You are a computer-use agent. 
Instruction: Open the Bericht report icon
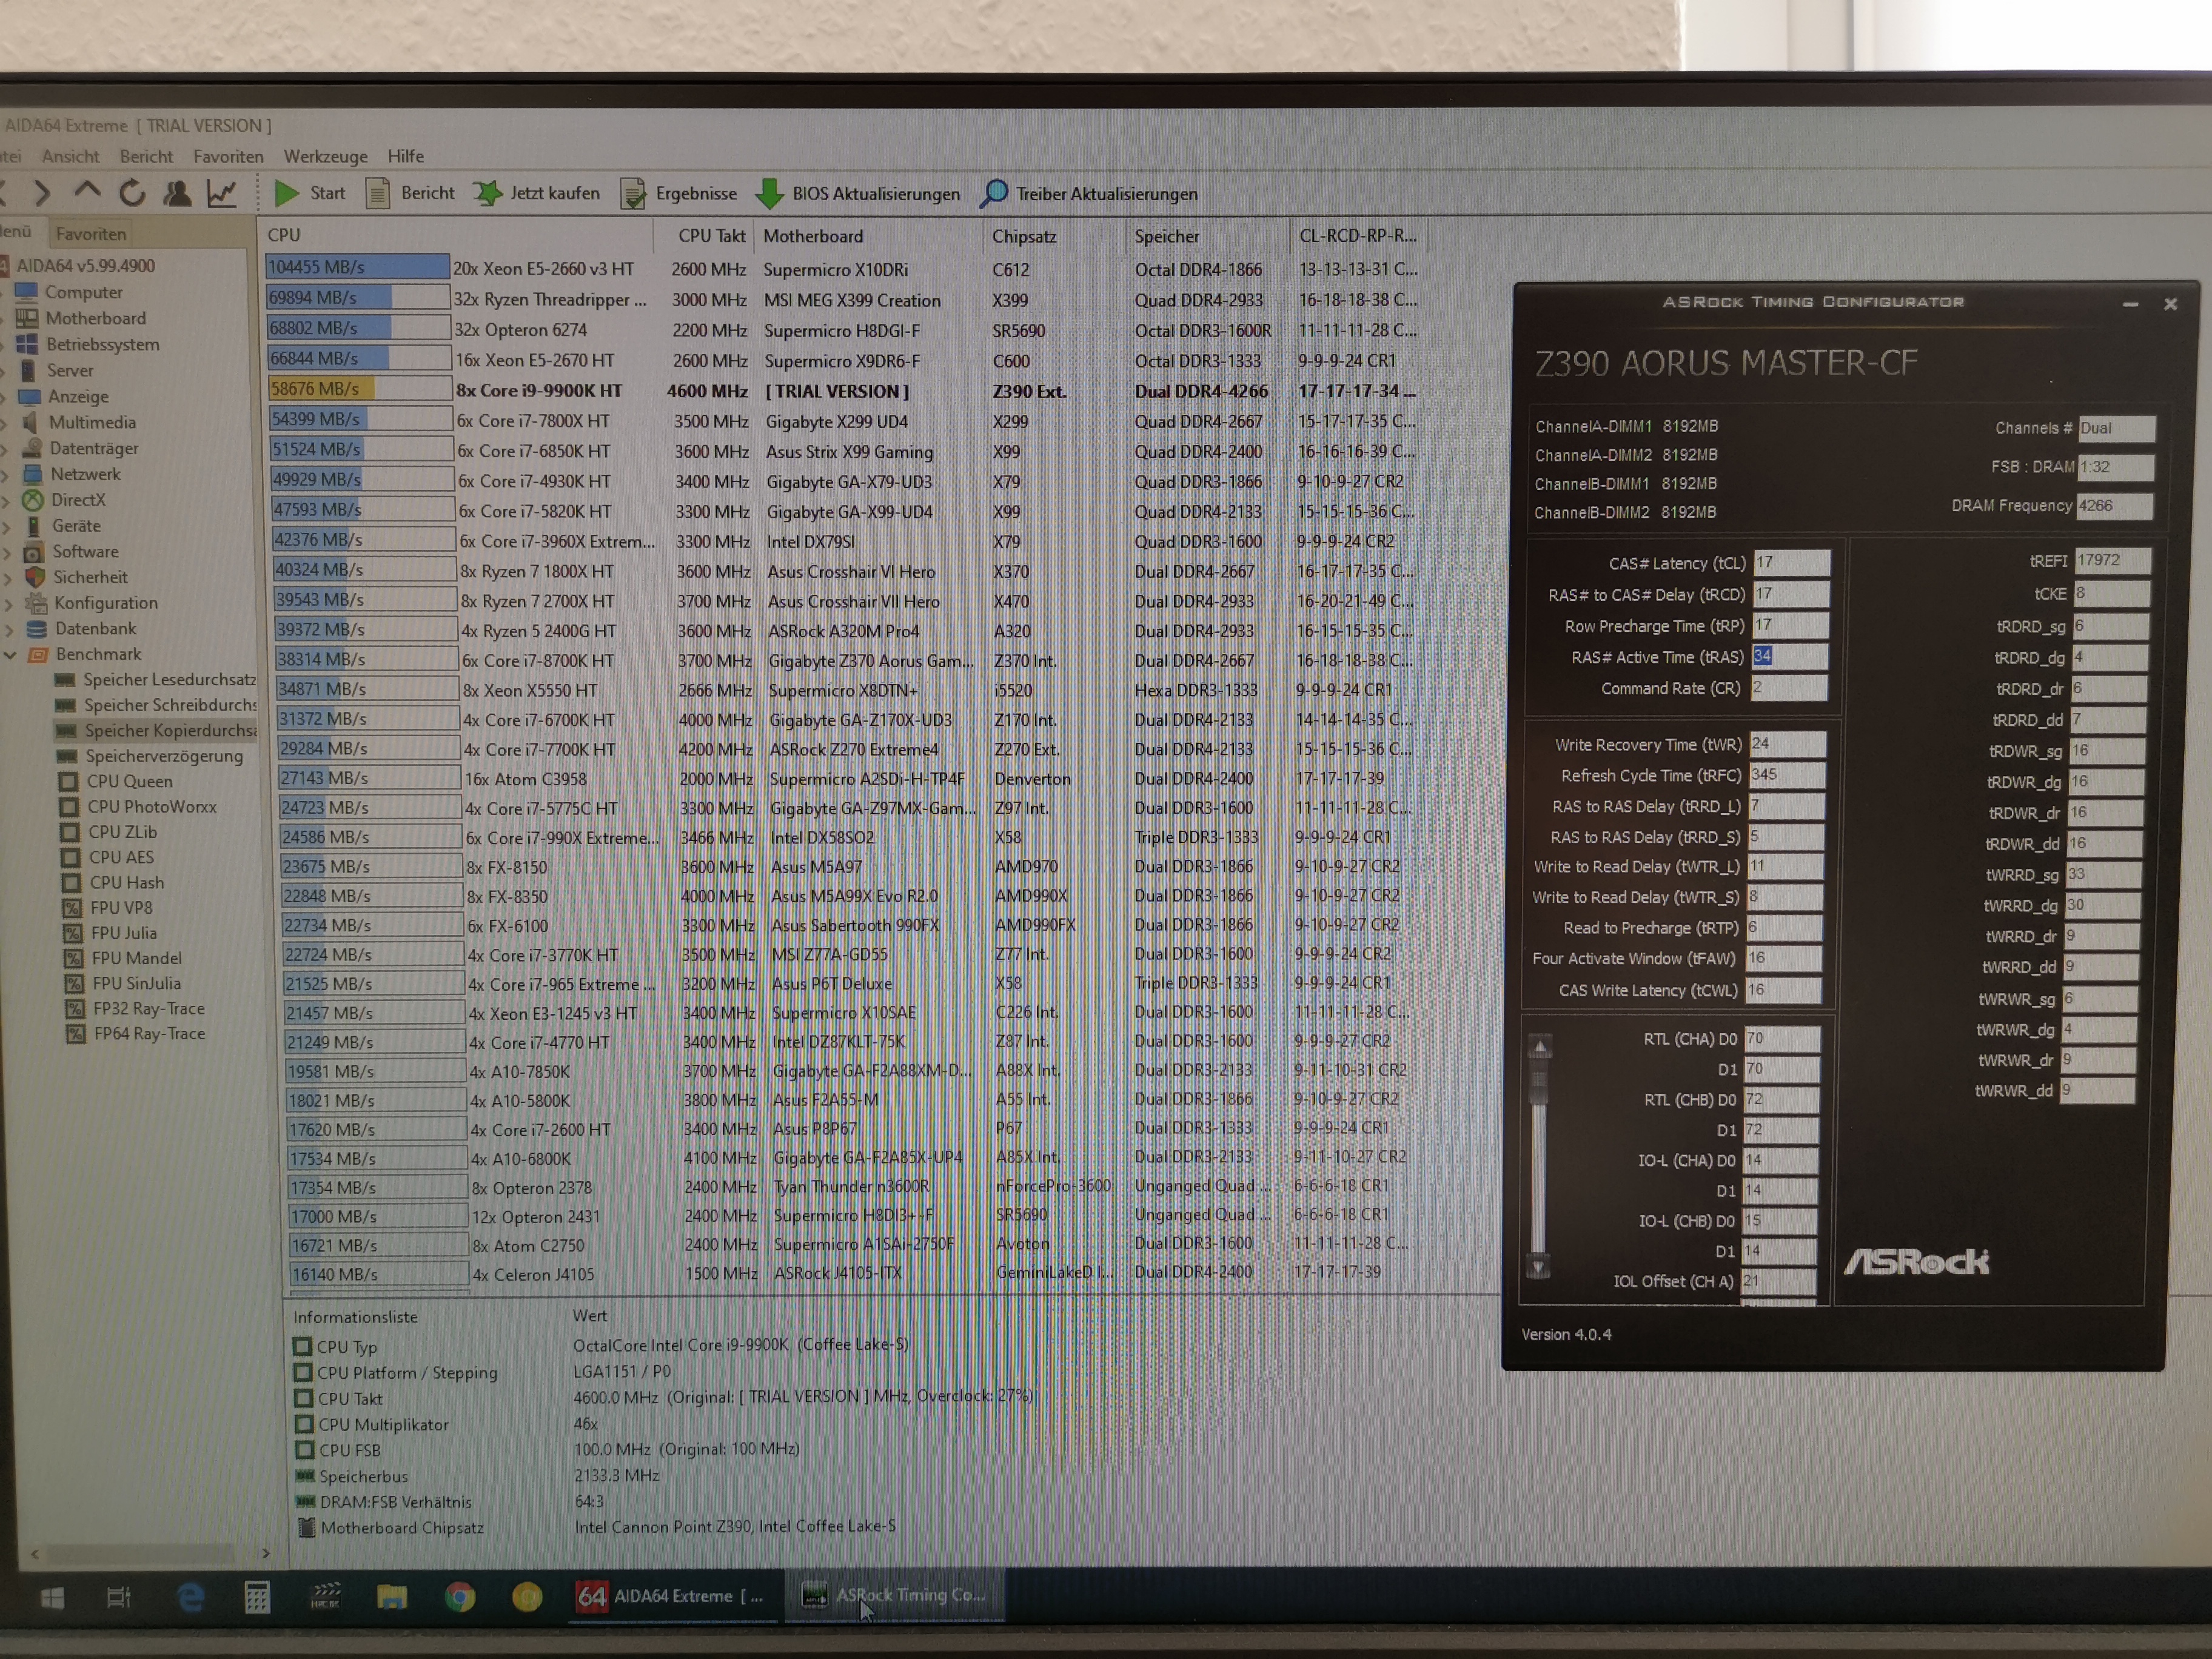tap(377, 193)
